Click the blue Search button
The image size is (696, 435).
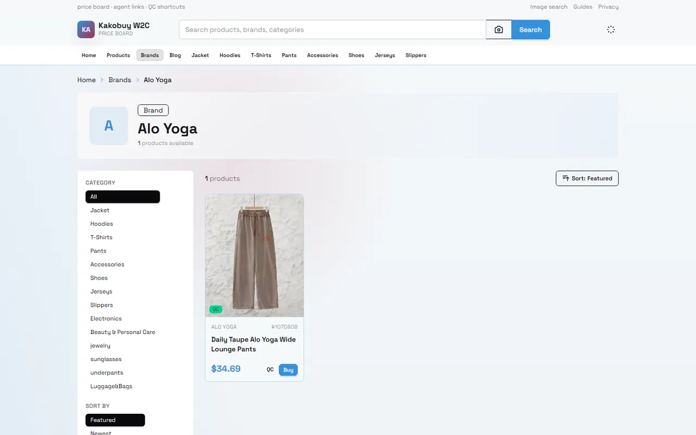point(530,29)
